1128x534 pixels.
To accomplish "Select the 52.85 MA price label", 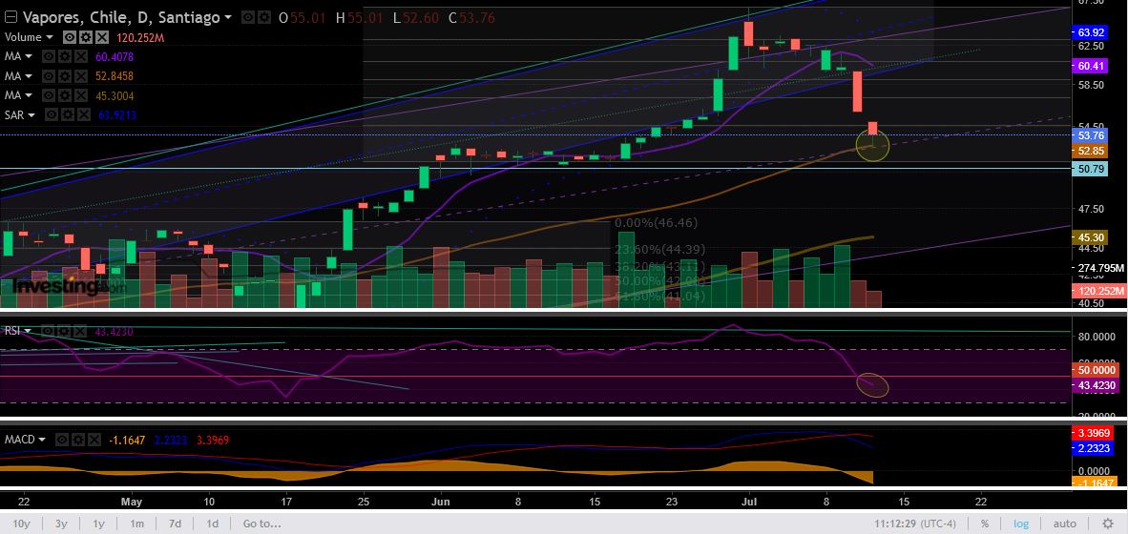I will (1092, 151).
